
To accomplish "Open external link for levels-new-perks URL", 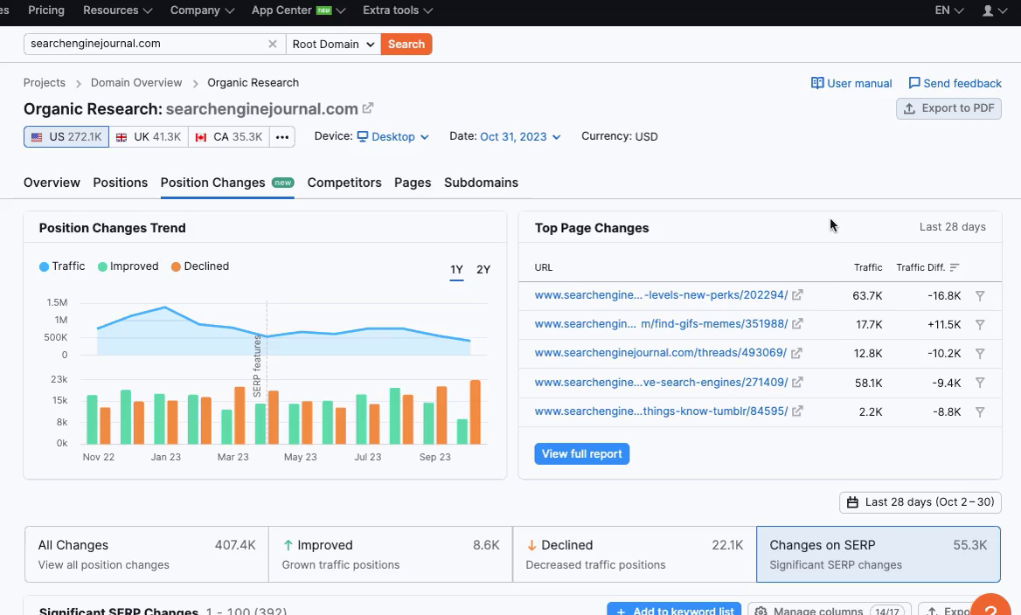I will (x=797, y=294).
